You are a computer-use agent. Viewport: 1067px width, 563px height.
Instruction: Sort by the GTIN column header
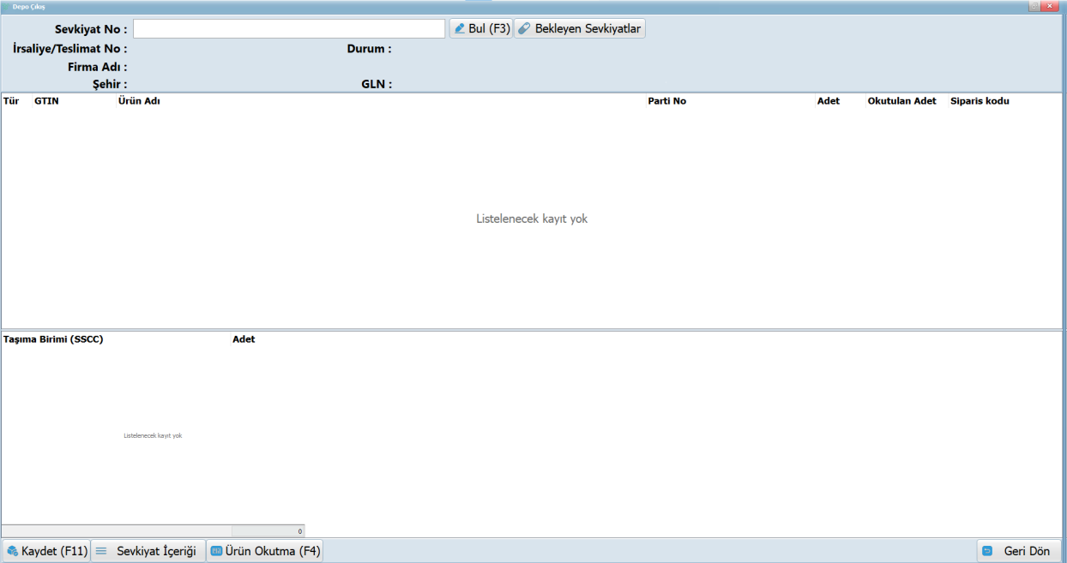tap(46, 101)
